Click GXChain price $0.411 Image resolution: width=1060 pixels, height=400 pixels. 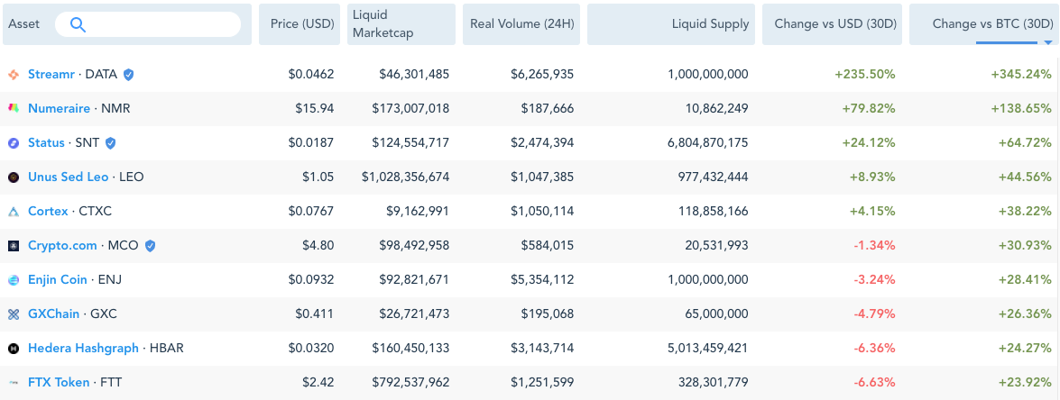point(314,314)
